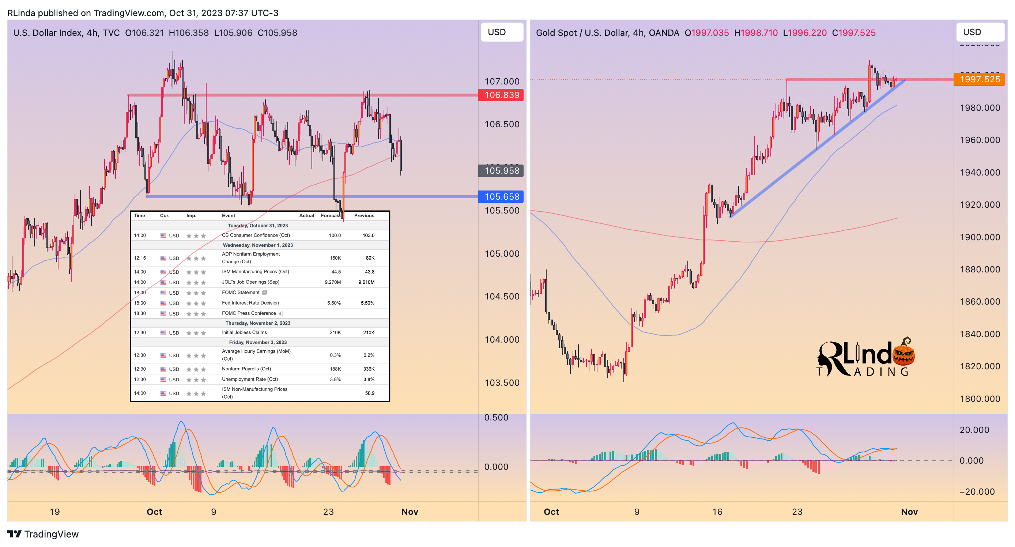Click the 'Cur.' column header in calendar

[x=165, y=216]
